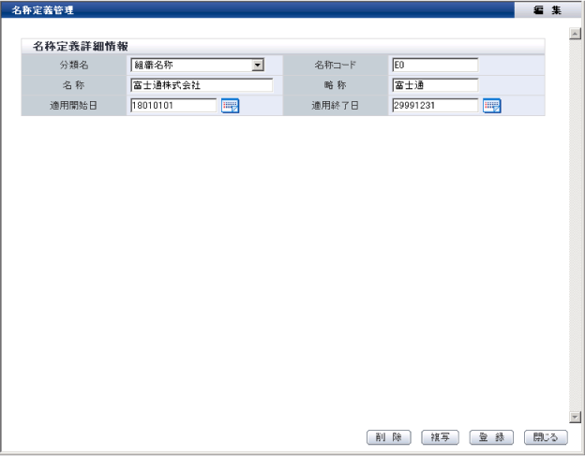Click the scrollbar down arrow

[576, 417]
